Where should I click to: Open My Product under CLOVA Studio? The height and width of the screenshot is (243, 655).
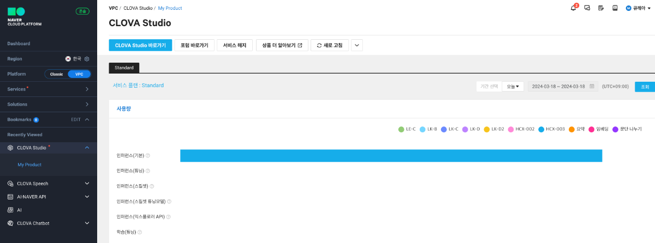pyautogui.click(x=29, y=165)
